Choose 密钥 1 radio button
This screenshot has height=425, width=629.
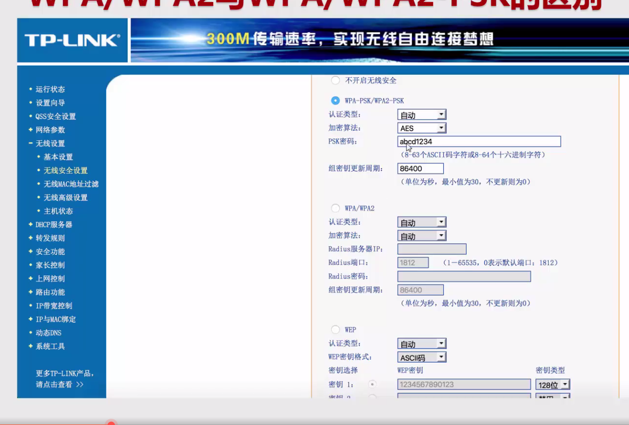[373, 384]
